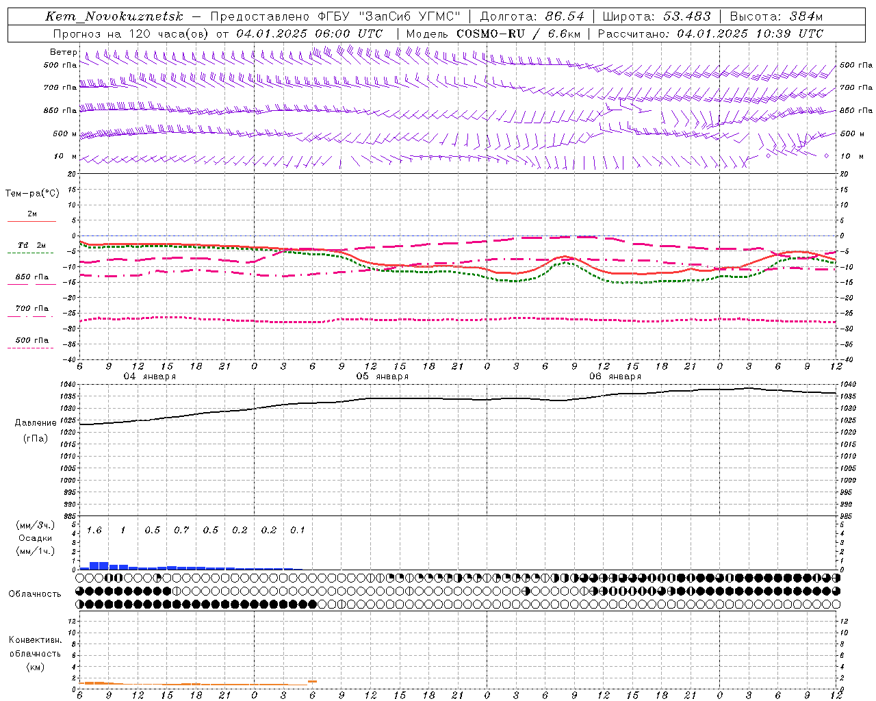The image size is (876, 701).
Task: Select the '700 гПа' temperature legend entry
Action: (x=32, y=309)
